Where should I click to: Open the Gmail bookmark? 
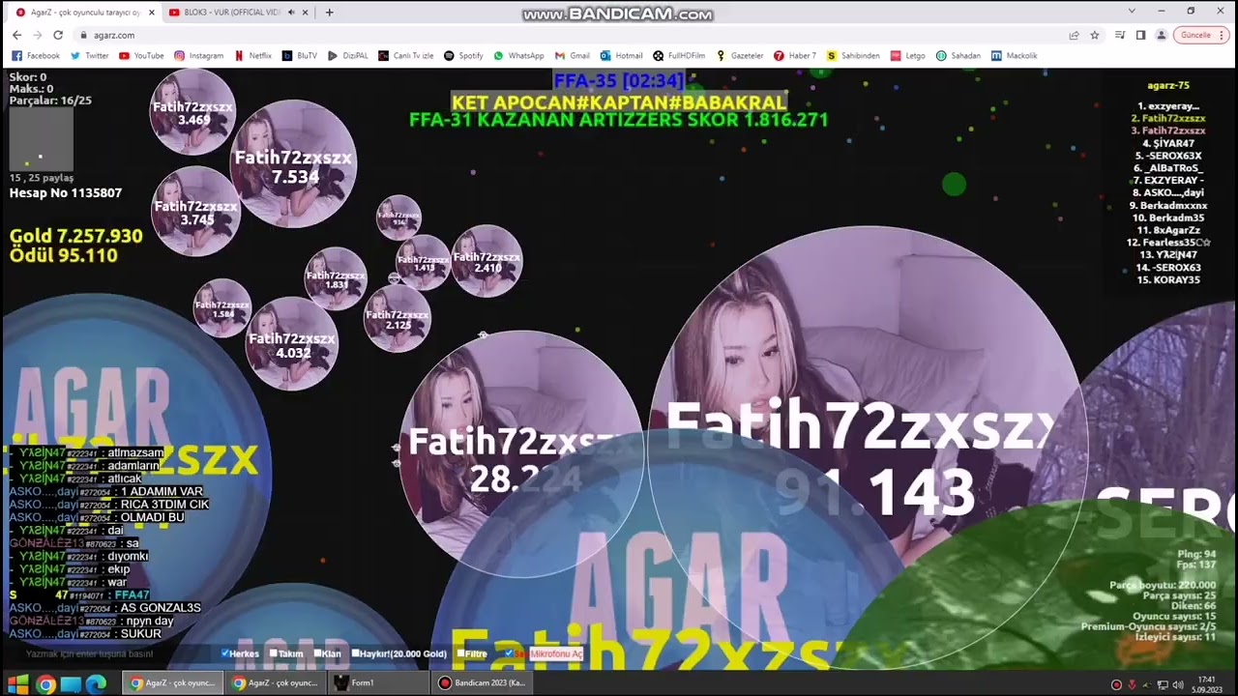573,56
